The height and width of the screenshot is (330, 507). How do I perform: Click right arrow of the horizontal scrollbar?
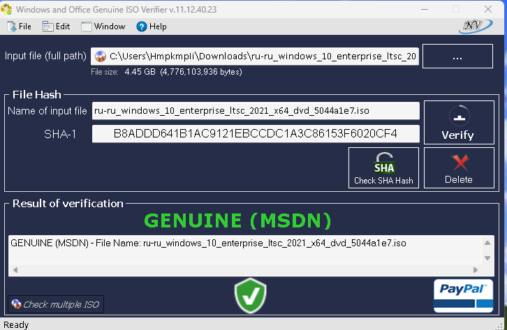[476, 270]
